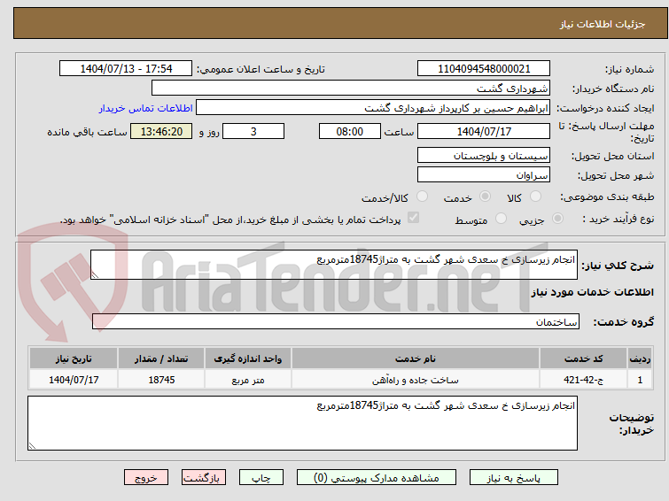Image resolution: width=669 pixels, height=501 pixels.
Task: Click the requester field ابراهیم حسین بر
Action: click(373, 108)
